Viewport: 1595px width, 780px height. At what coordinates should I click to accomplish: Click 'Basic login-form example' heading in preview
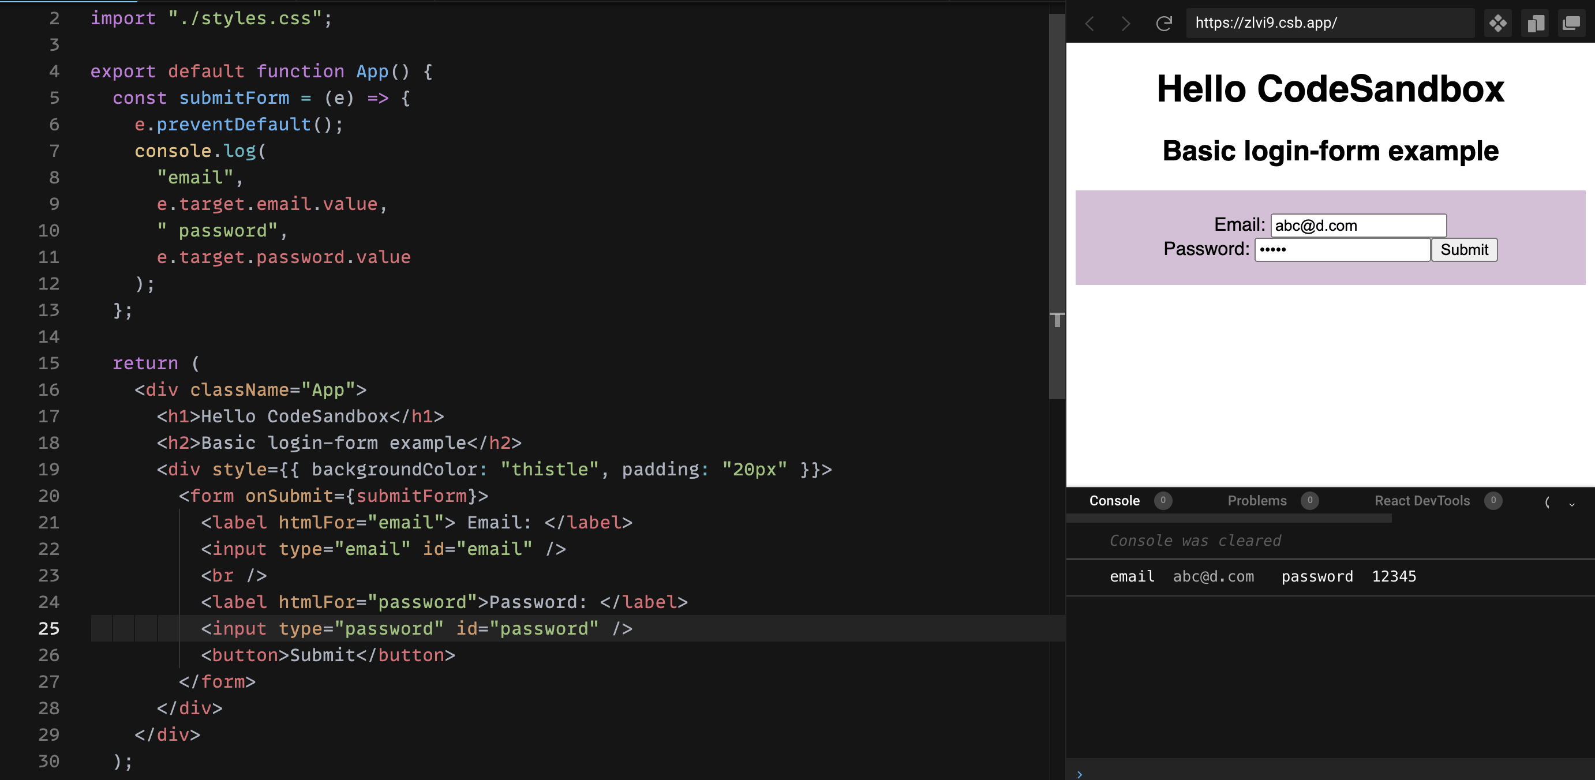click(x=1330, y=151)
